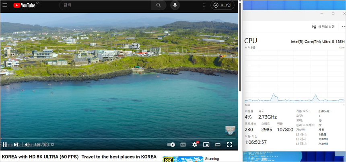Type in the 검색 search field

105,5
